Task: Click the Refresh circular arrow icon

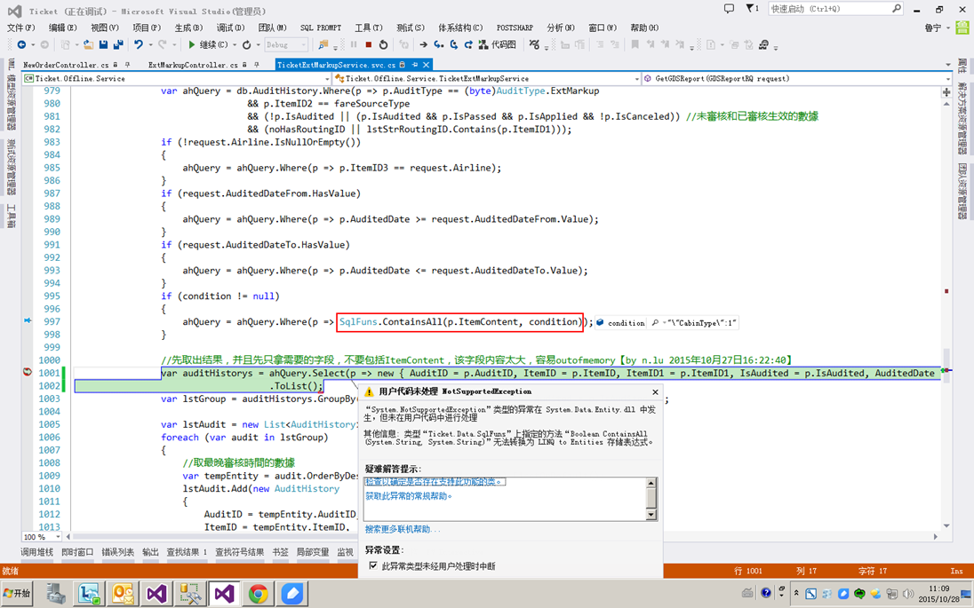Action: [x=246, y=44]
